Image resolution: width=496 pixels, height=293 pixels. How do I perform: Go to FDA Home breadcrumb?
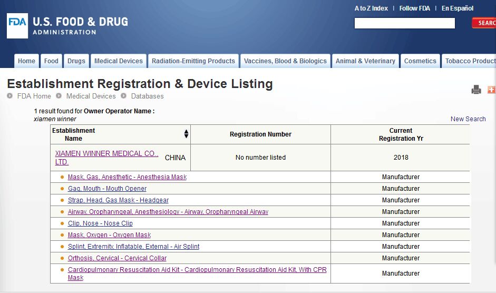click(34, 96)
